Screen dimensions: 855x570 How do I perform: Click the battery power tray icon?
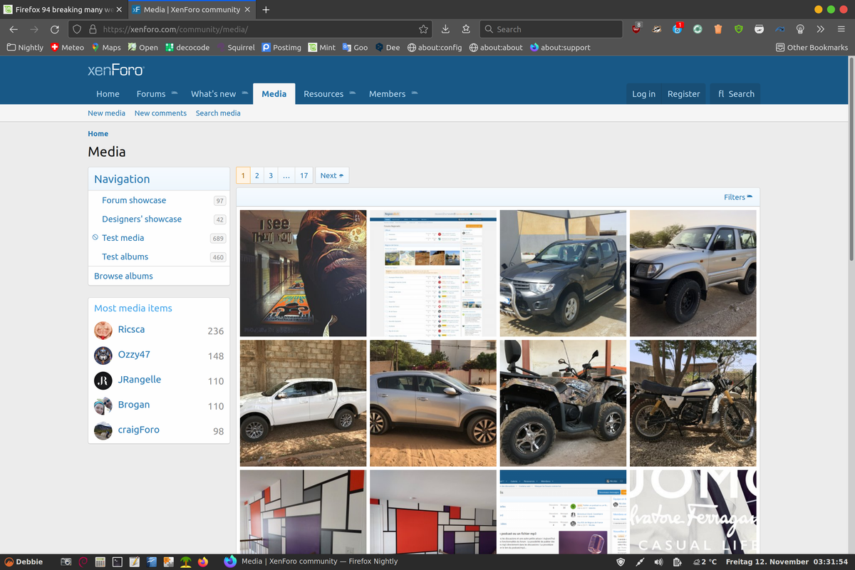677,561
